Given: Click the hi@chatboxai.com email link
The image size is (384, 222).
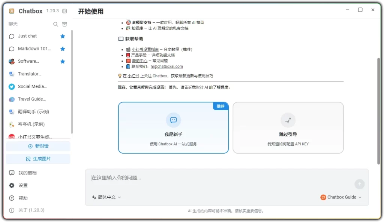Looking at the screenshot, I should pos(166,67).
